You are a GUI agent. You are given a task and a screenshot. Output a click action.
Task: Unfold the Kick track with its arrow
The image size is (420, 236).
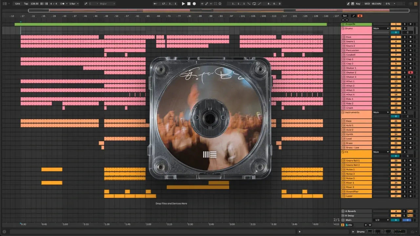click(344, 37)
